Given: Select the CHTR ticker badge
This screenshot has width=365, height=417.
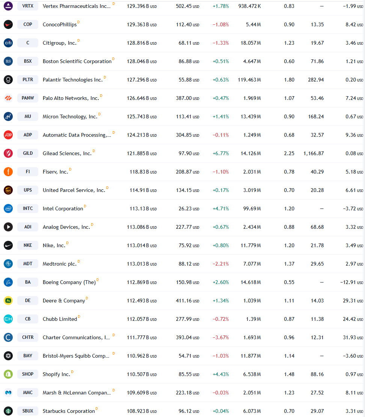Looking at the screenshot, I should pyautogui.click(x=28, y=337).
